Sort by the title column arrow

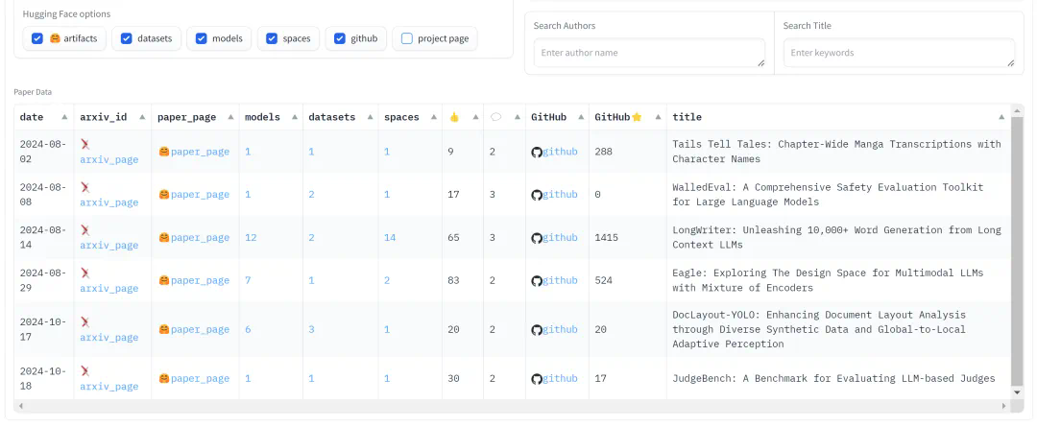pyautogui.click(x=1001, y=117)
